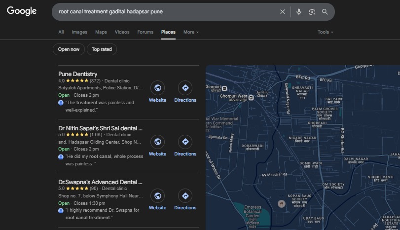Click address "Shop no. 7, below Symphony Hall Near..."
The height and width of the screenshot is (230, 400).
101,196
